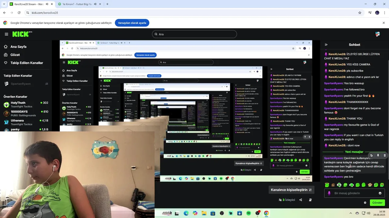Insert the heart-eyes green emote

pyautogui.click(x=382, y=185)
